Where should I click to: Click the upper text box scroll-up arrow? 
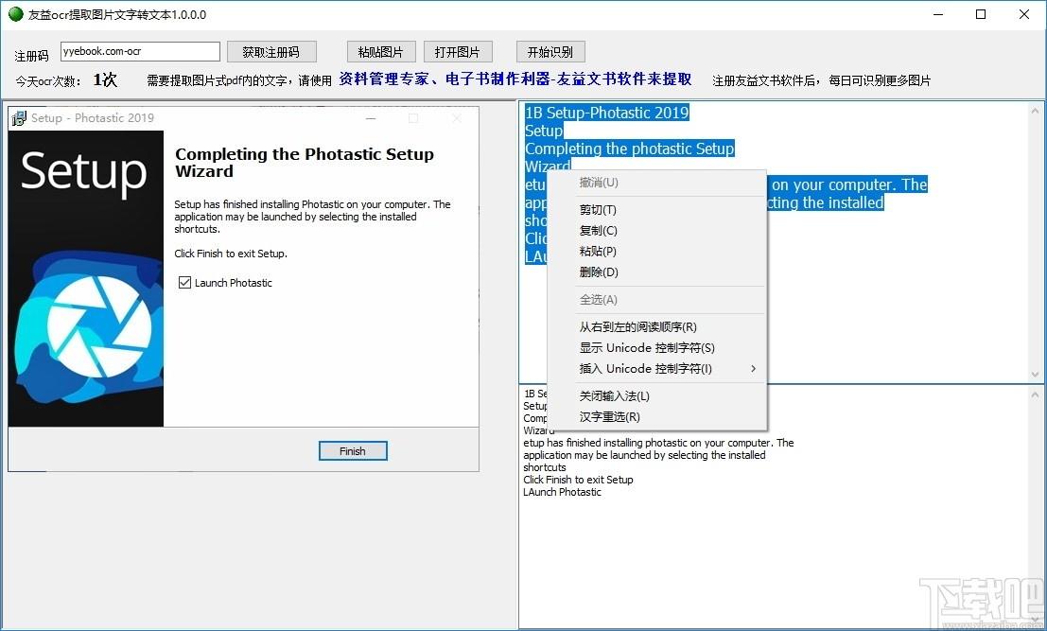[1036, 111]
